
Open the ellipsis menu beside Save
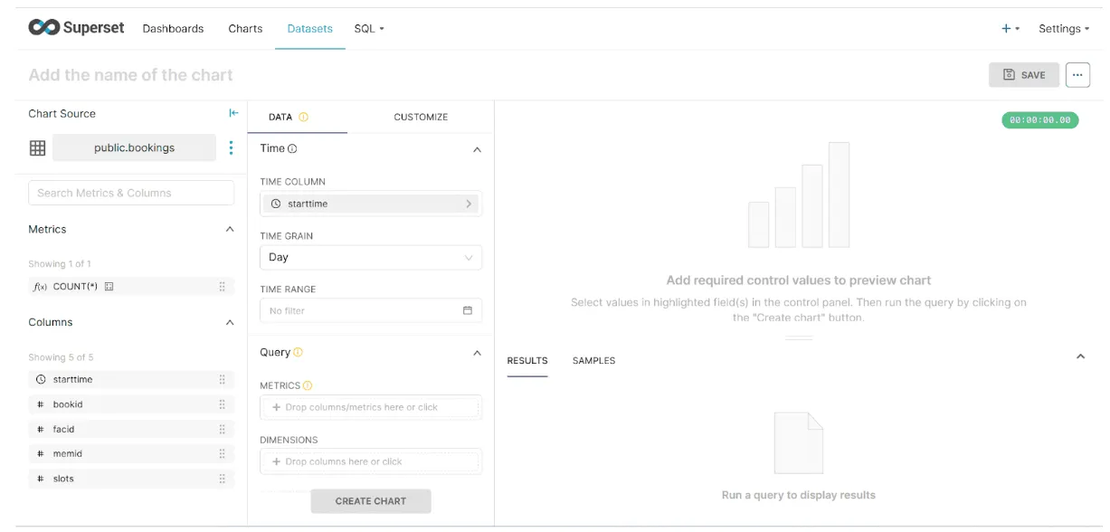[x=1077, y=75]
